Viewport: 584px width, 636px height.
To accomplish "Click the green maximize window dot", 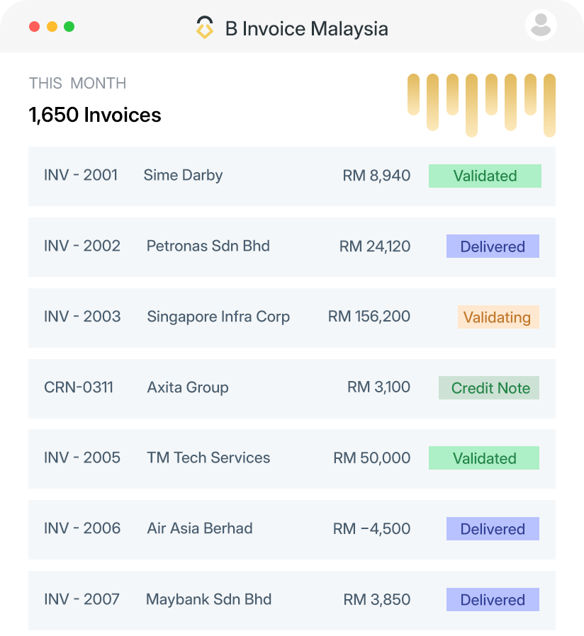I will [69, 26].
